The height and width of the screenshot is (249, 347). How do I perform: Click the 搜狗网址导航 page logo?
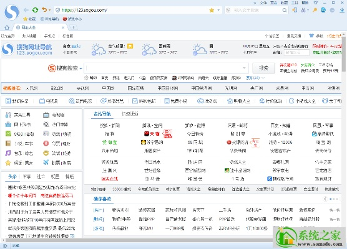pos(27,49)
